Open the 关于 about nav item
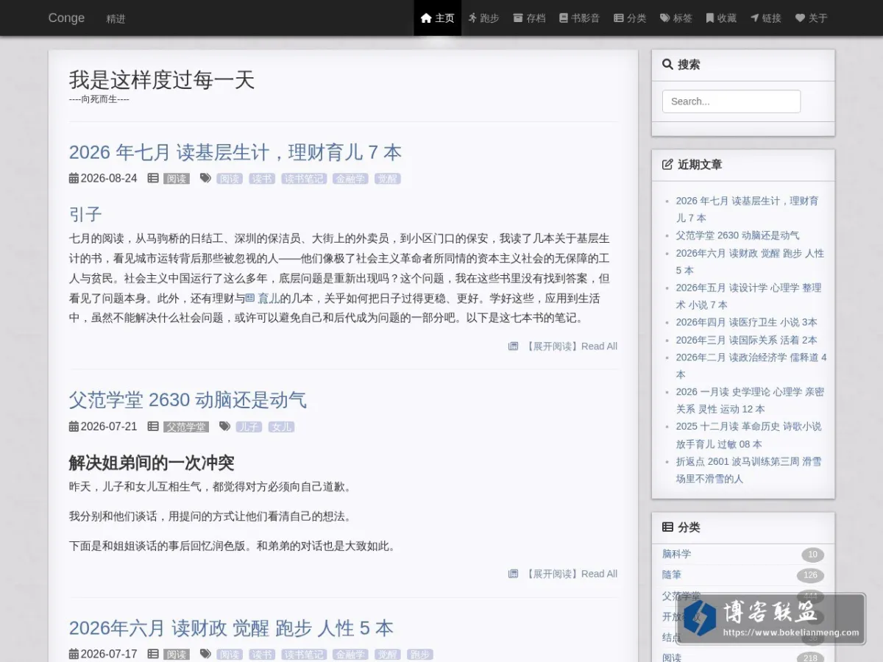 click(x=812, y=18)
